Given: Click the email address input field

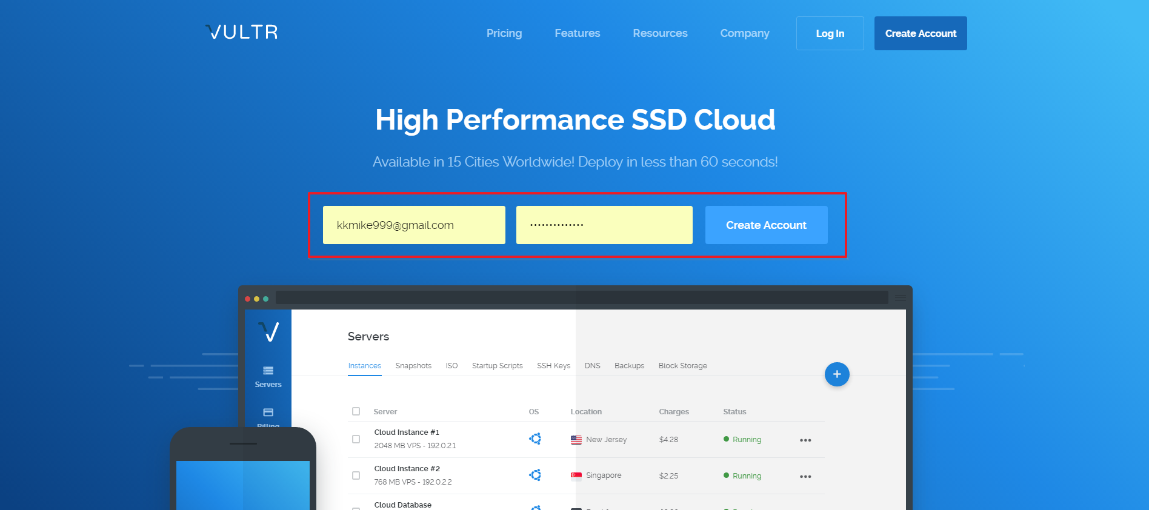Looking at the screenshot, I should (414, 225).
